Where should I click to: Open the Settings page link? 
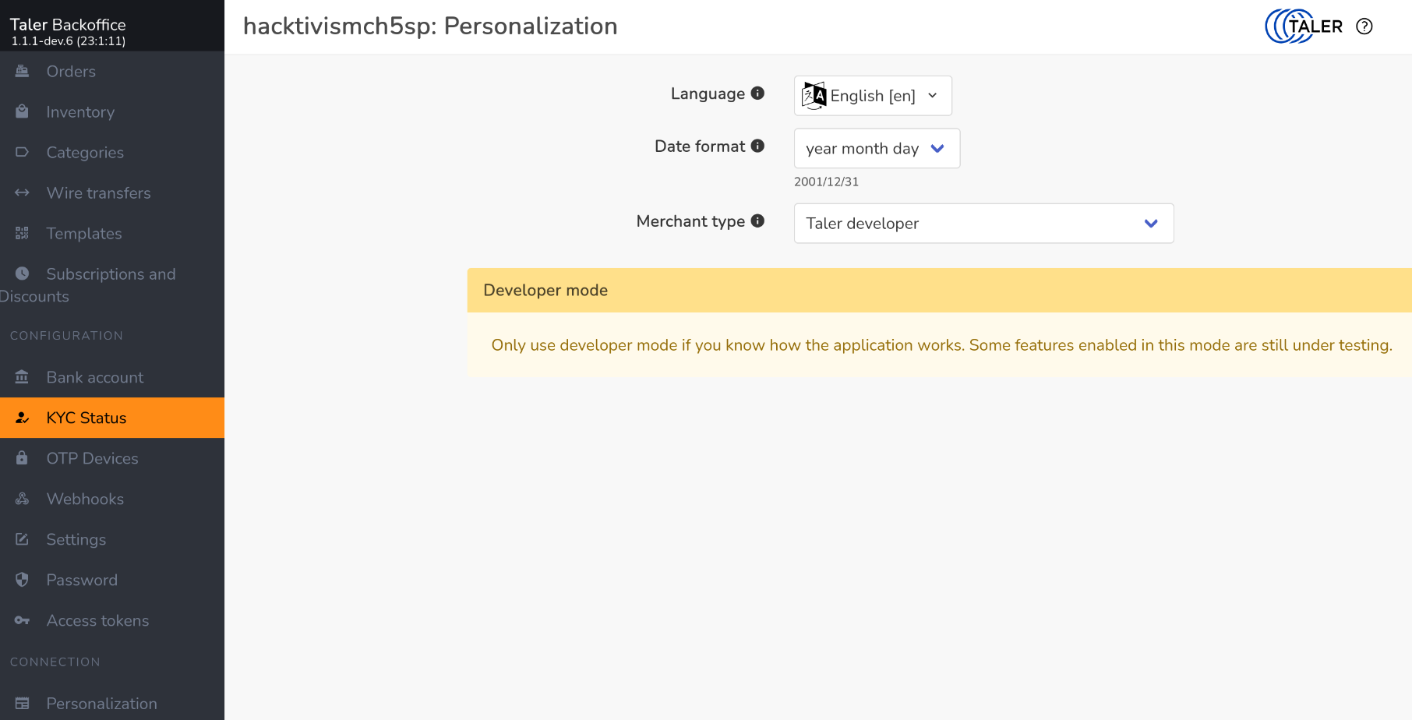(76, 539)
